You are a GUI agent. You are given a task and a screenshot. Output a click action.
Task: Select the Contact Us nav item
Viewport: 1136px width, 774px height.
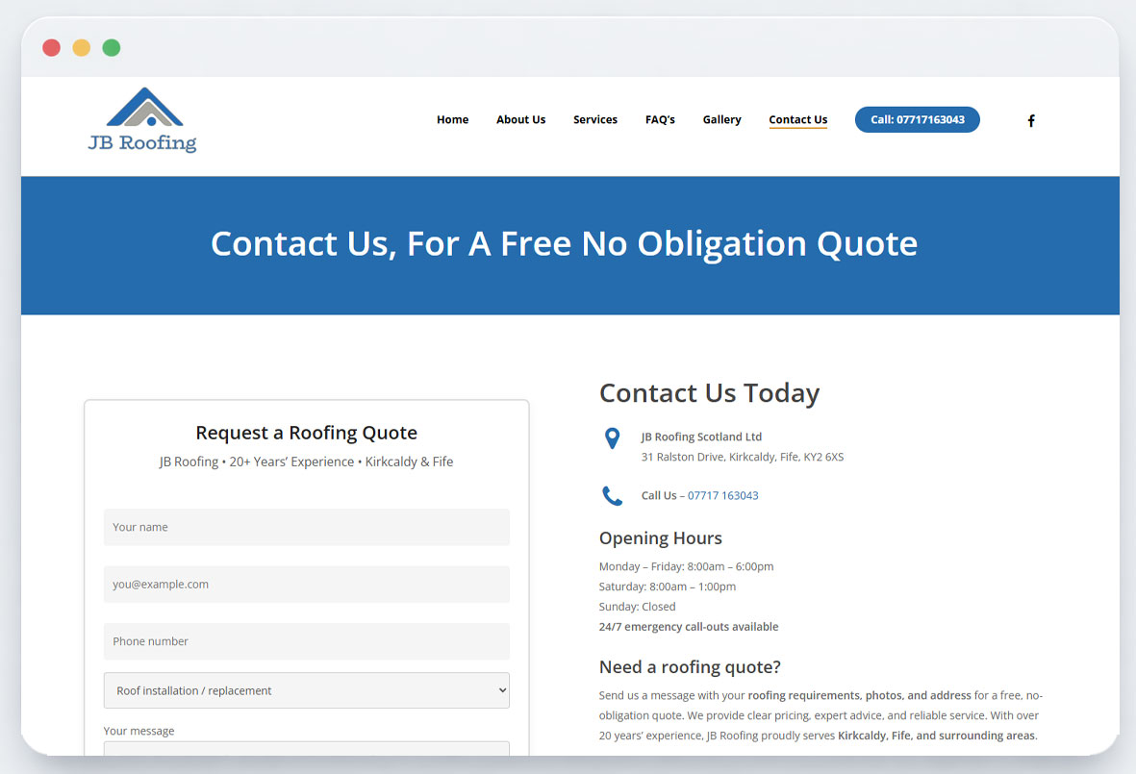(797, 120)
